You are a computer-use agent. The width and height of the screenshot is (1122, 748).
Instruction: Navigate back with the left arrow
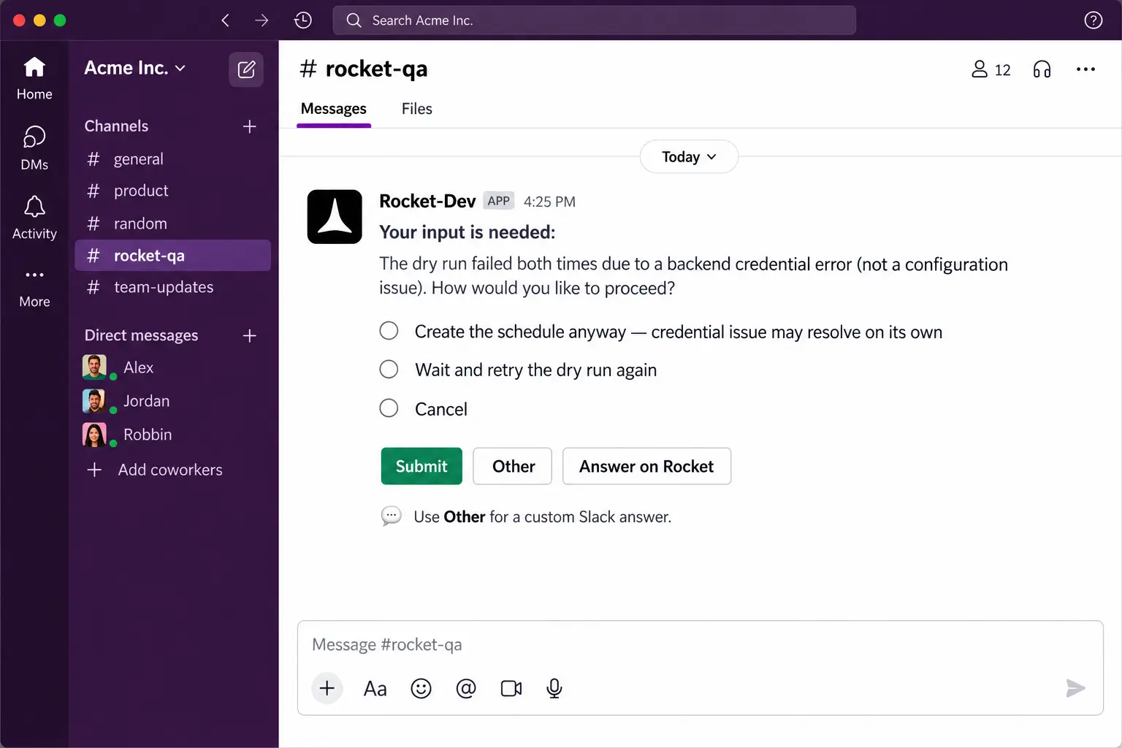(x=226, y=20)
